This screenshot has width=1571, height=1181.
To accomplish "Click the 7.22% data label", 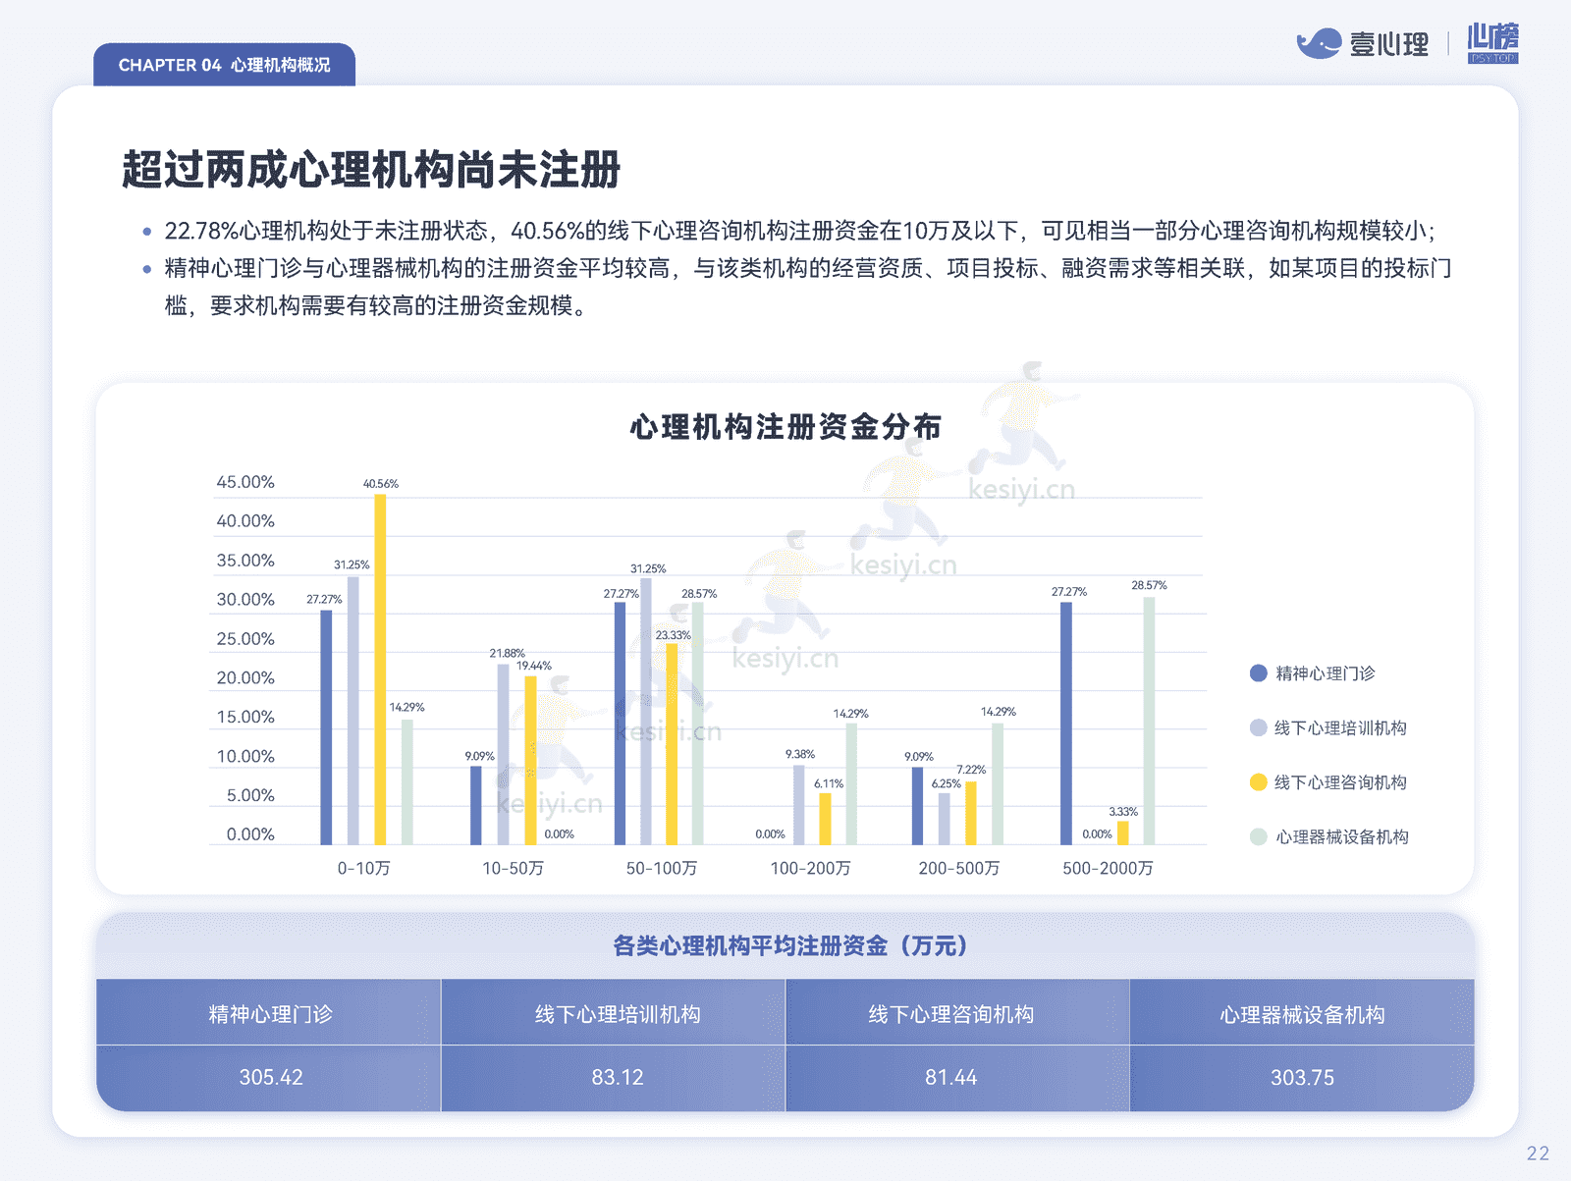I will (x=971, y=771).
